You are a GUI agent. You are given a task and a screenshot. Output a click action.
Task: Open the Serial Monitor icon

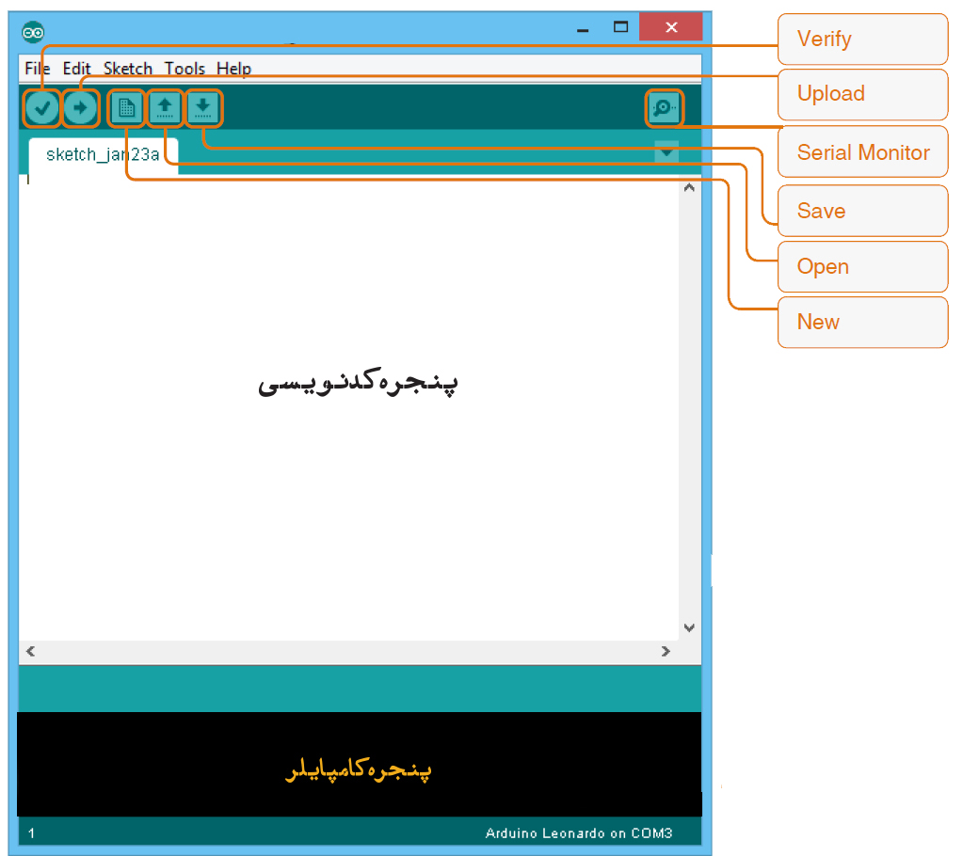click(664, 108)
